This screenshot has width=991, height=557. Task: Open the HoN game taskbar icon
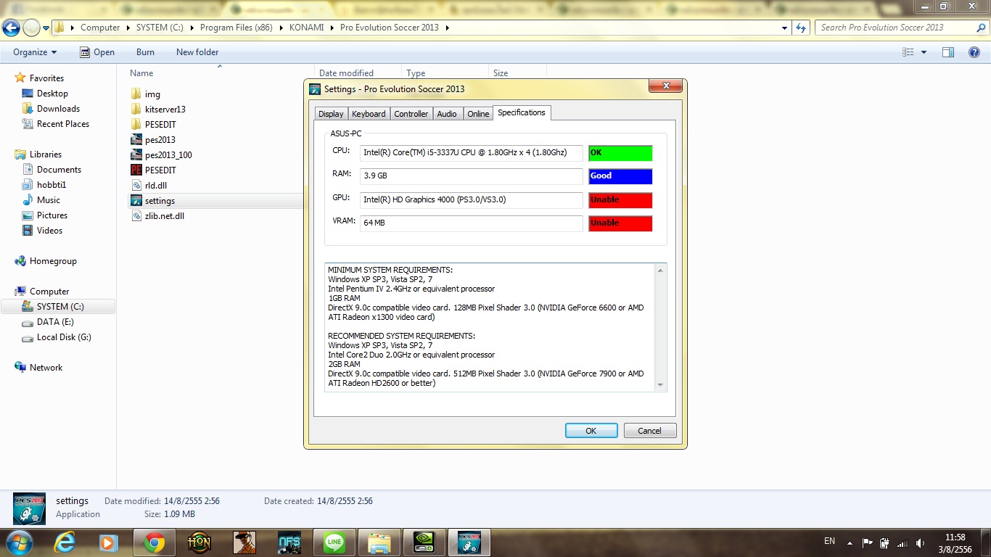click(199, 542)
